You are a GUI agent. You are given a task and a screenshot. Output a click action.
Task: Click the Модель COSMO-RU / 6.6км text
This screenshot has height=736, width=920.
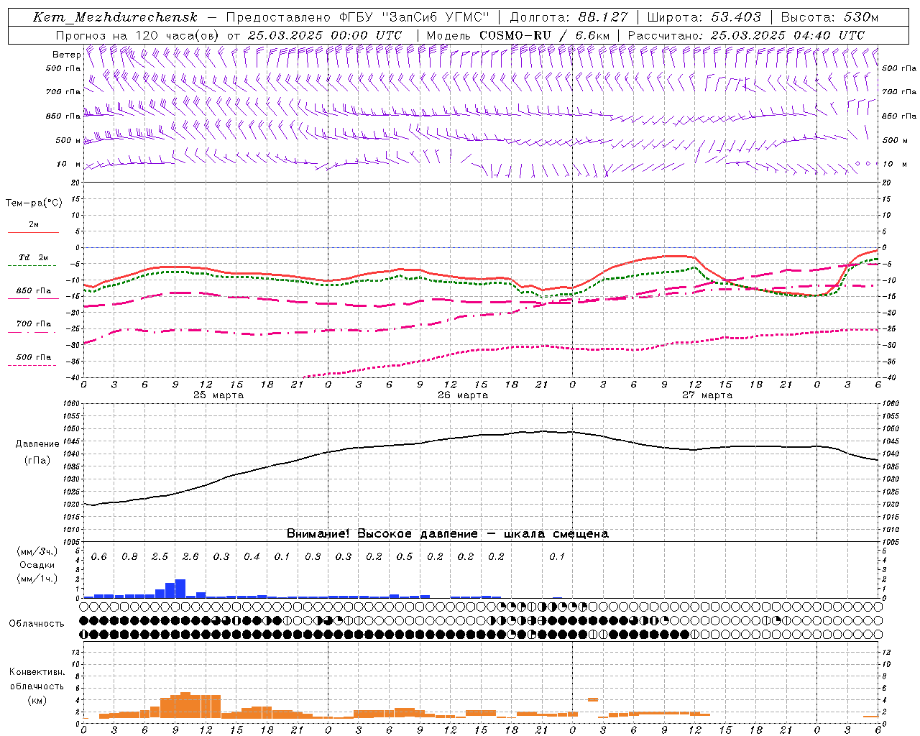517,35
